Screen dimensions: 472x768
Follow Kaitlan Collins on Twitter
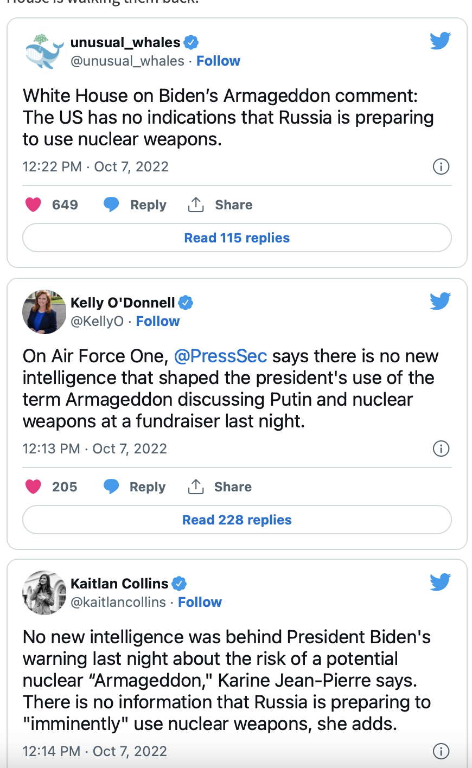click(x=200, y=602)
